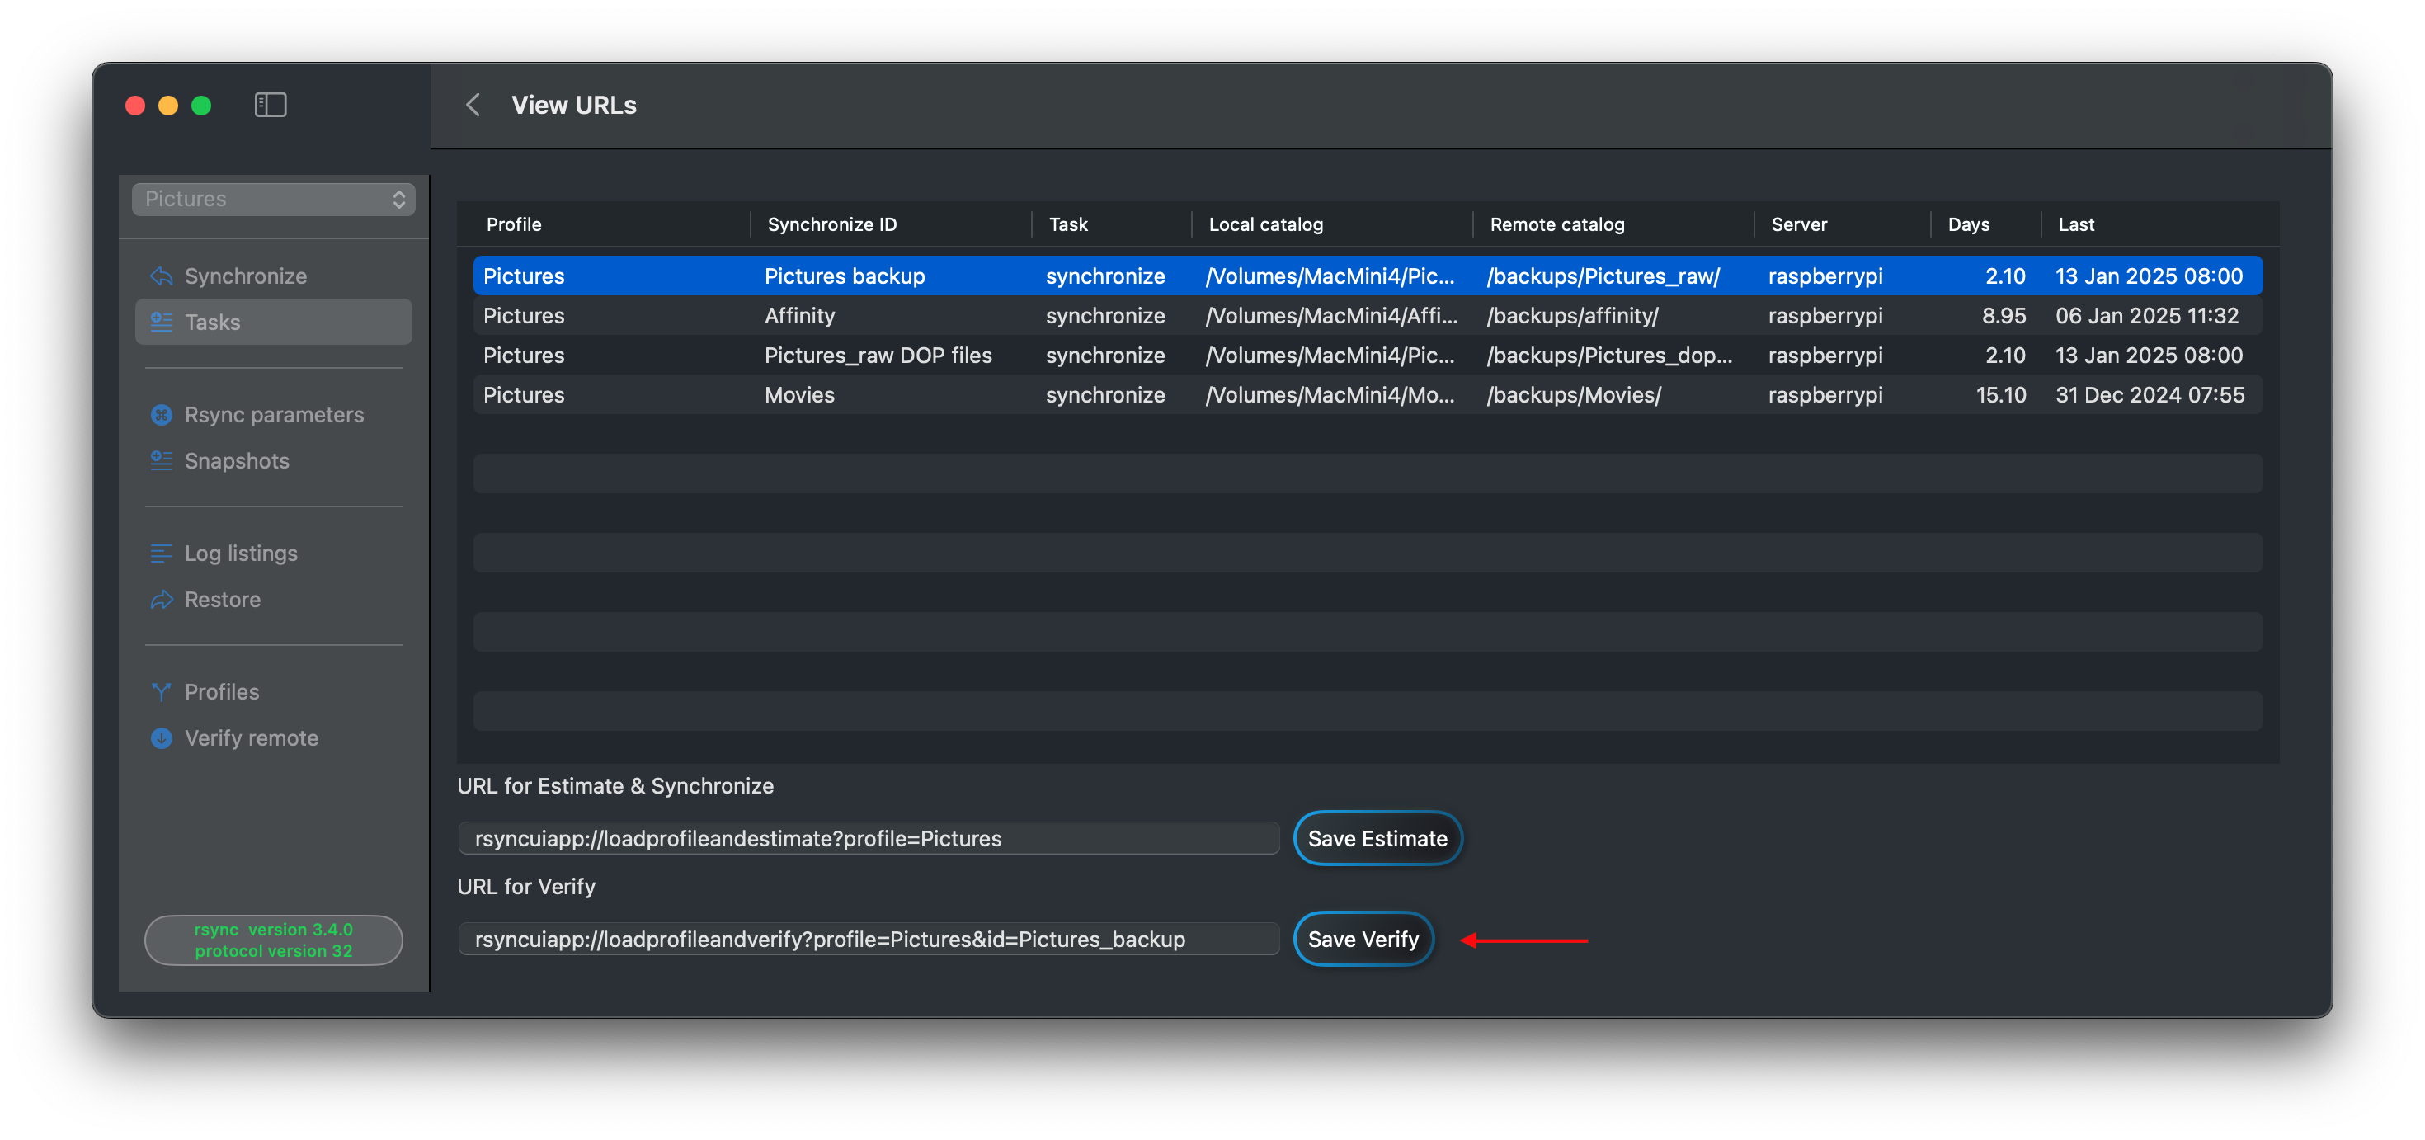Click the Verify URL text field
2425x1140 pixels.
(868, 939)
